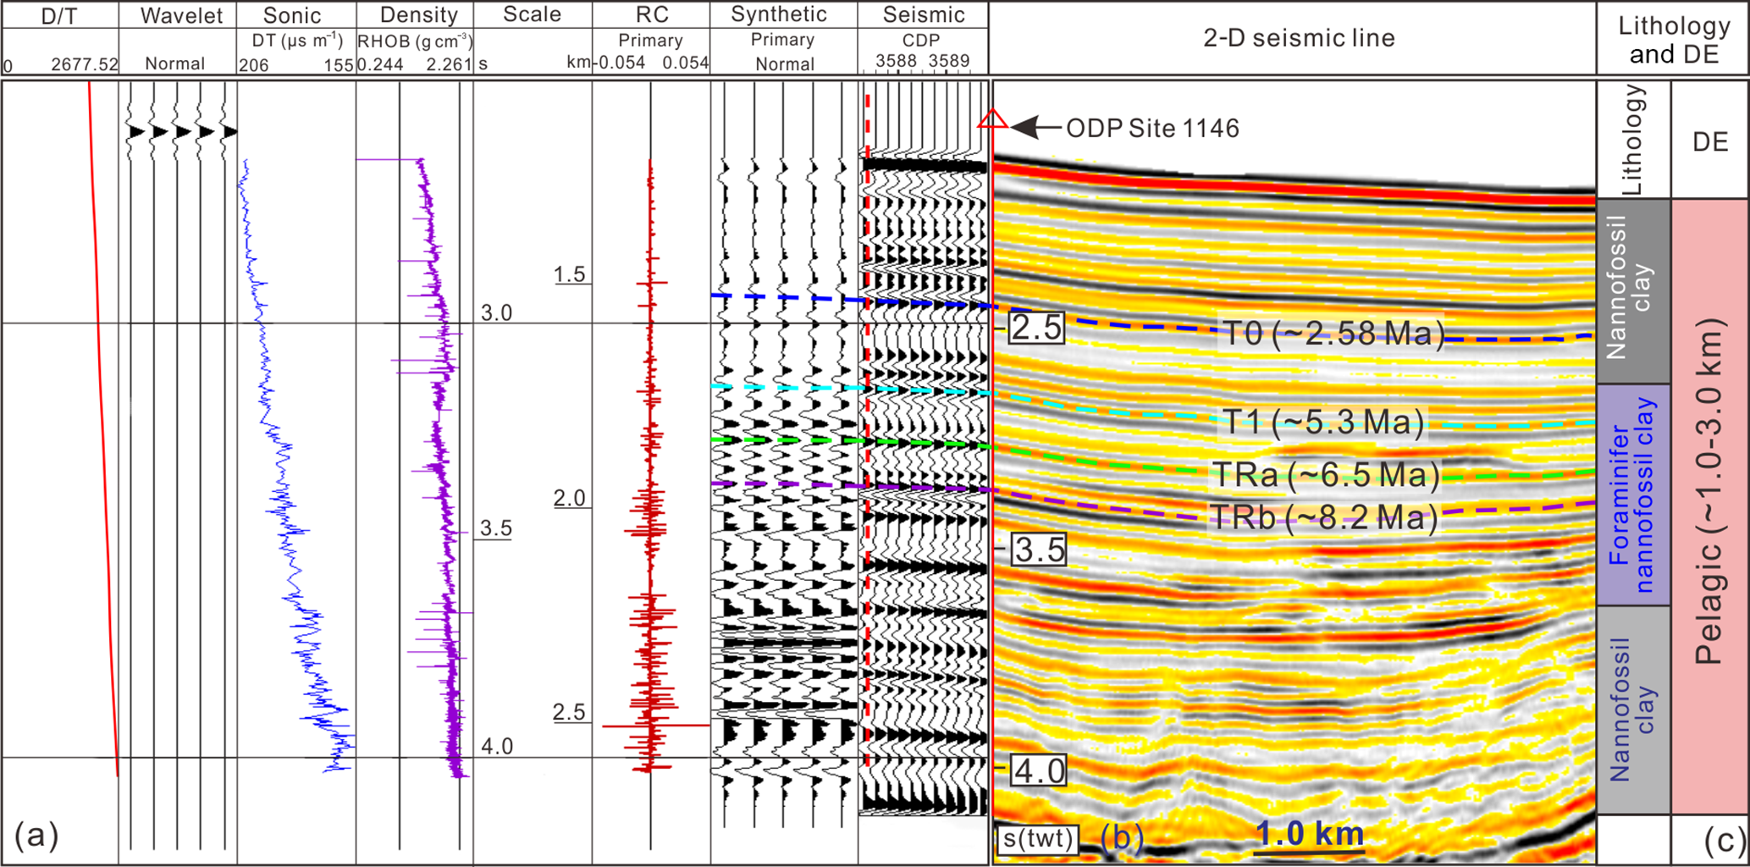Viewport: 1750px width, 867px height.
Task: Select the Sonic column header
Action: coord(293,15)
